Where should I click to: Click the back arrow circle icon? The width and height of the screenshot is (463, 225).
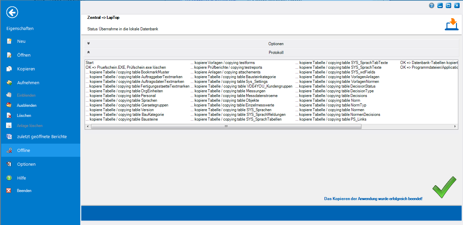(x=12, y=12)
